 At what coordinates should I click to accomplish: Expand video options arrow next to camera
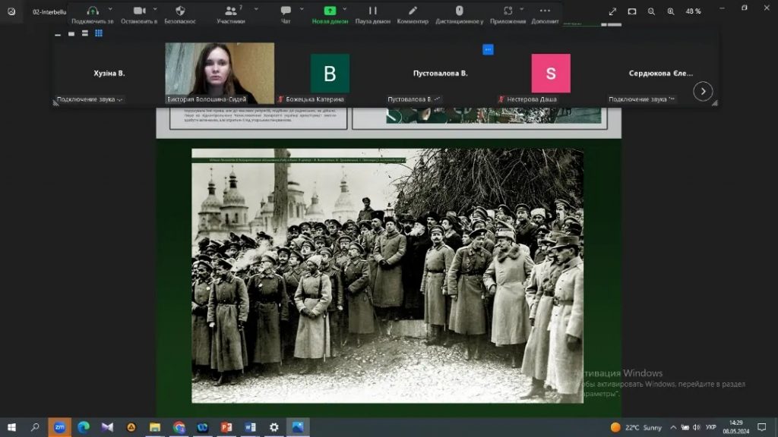pyautogui.click(x=155, y=9)
